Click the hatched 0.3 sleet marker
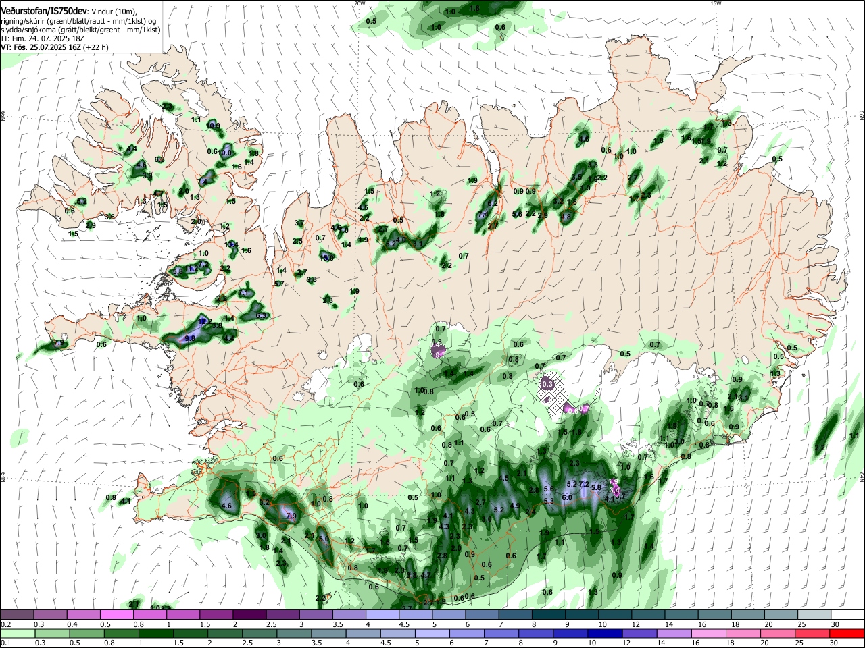This screenshot has height=648, width=865. pos(548,384)
